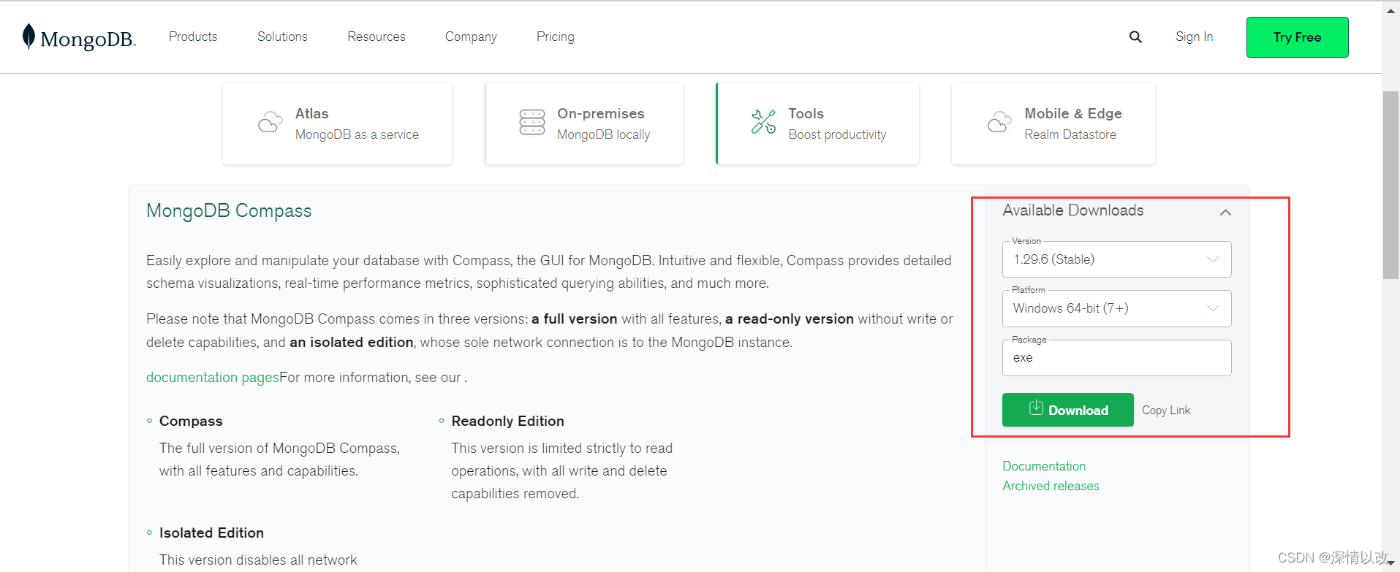Open the Products menu
Screen dimensions: 1400x572
pyautogui.click(x=193, y=37)
